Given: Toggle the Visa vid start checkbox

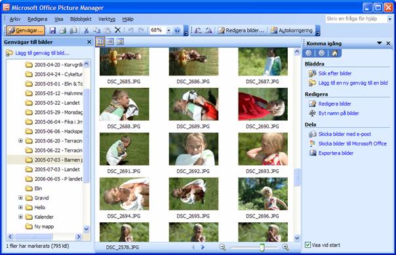Looking at the screenshot, I should (x=307, y=245).
